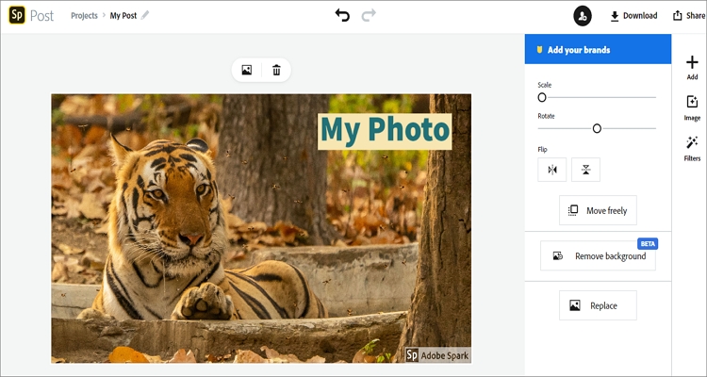Share the post
This screenshot has width=707, height=377.
click(x=689, y=16)
